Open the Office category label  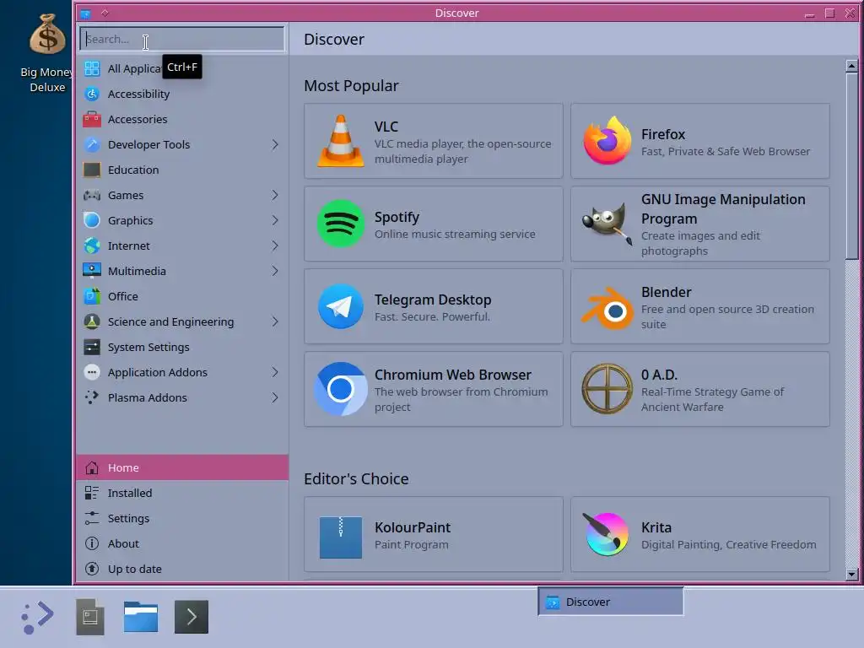coord(123,296)
